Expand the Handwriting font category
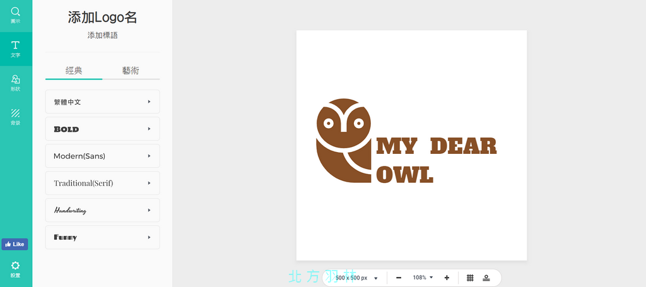The image size is (646, 287). [x=103, y=211]
